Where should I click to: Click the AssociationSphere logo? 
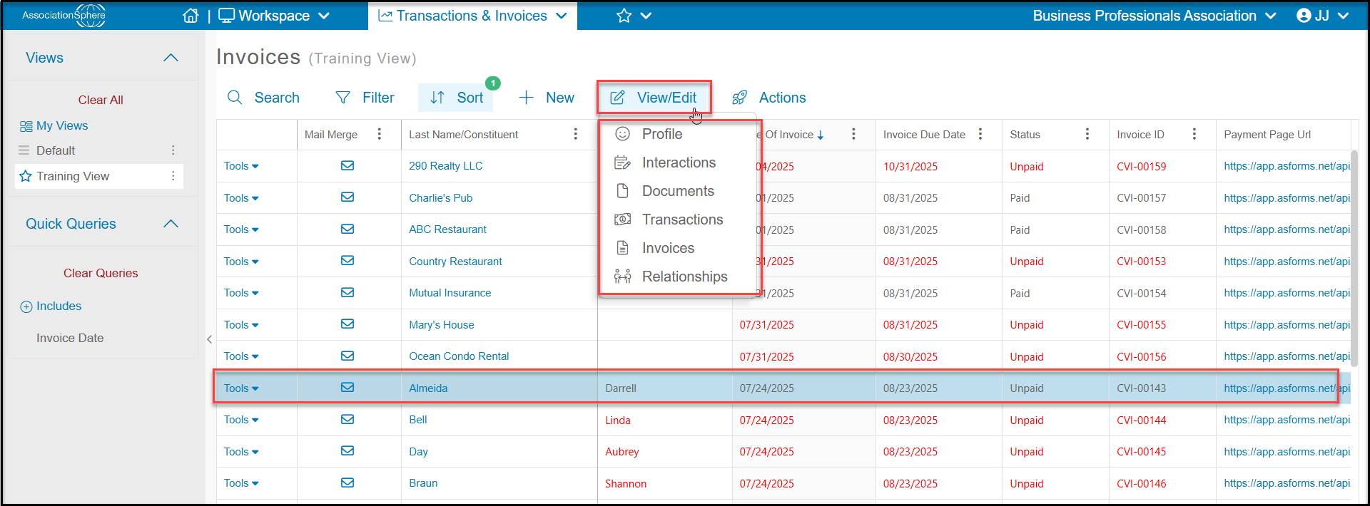click(x=64, y=15)
